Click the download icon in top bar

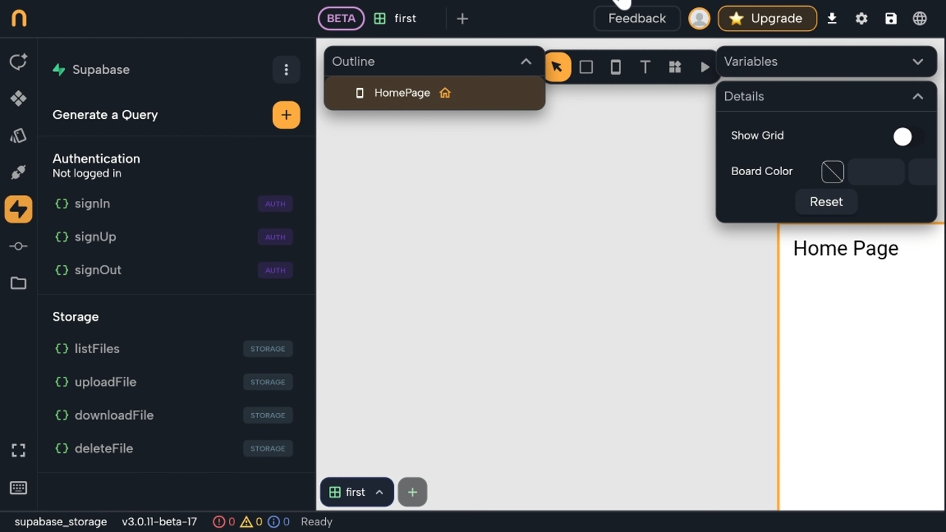[x=832, y=18]
